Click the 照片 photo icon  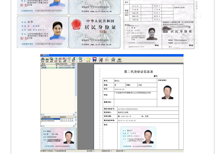click(74, 60)
